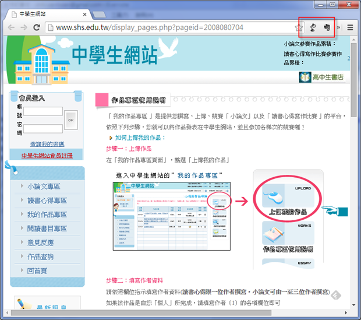Select the 中學生網站 browser tab

pos(48,15)
